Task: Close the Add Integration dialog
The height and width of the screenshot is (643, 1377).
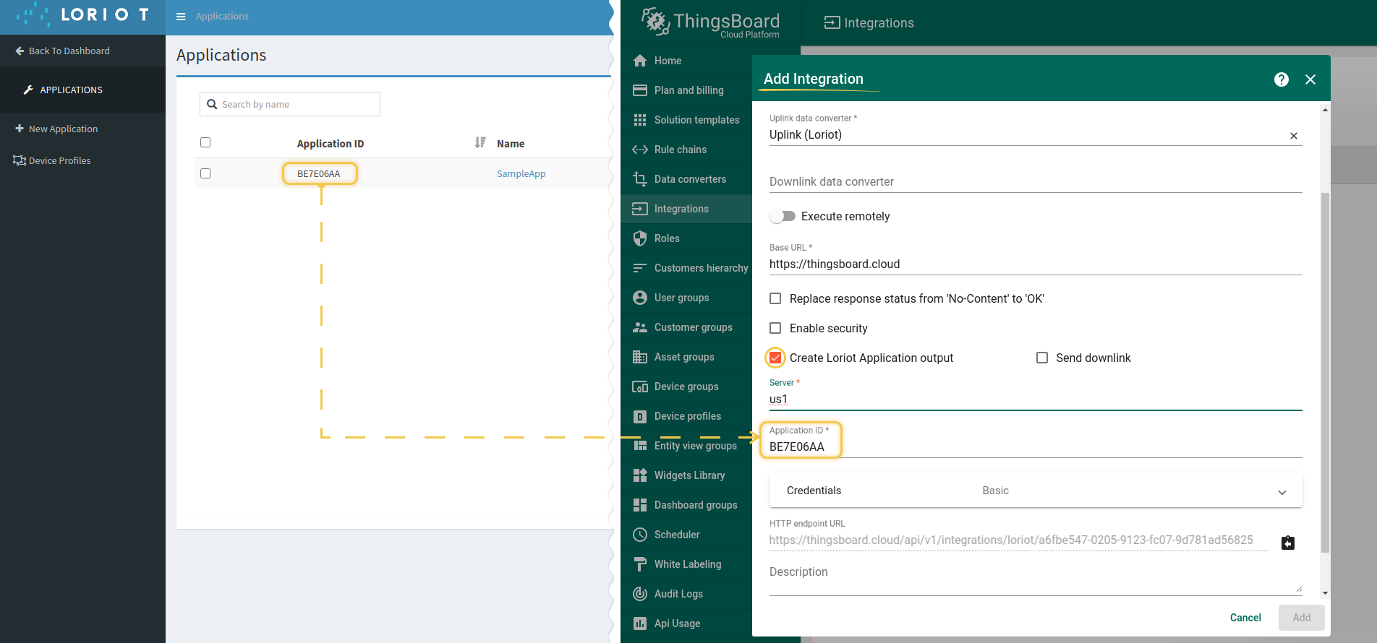Action: click(x=1310, y=79)
